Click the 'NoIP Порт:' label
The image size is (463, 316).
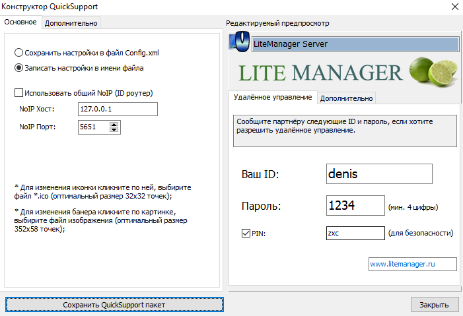click(x=38, y=127)
